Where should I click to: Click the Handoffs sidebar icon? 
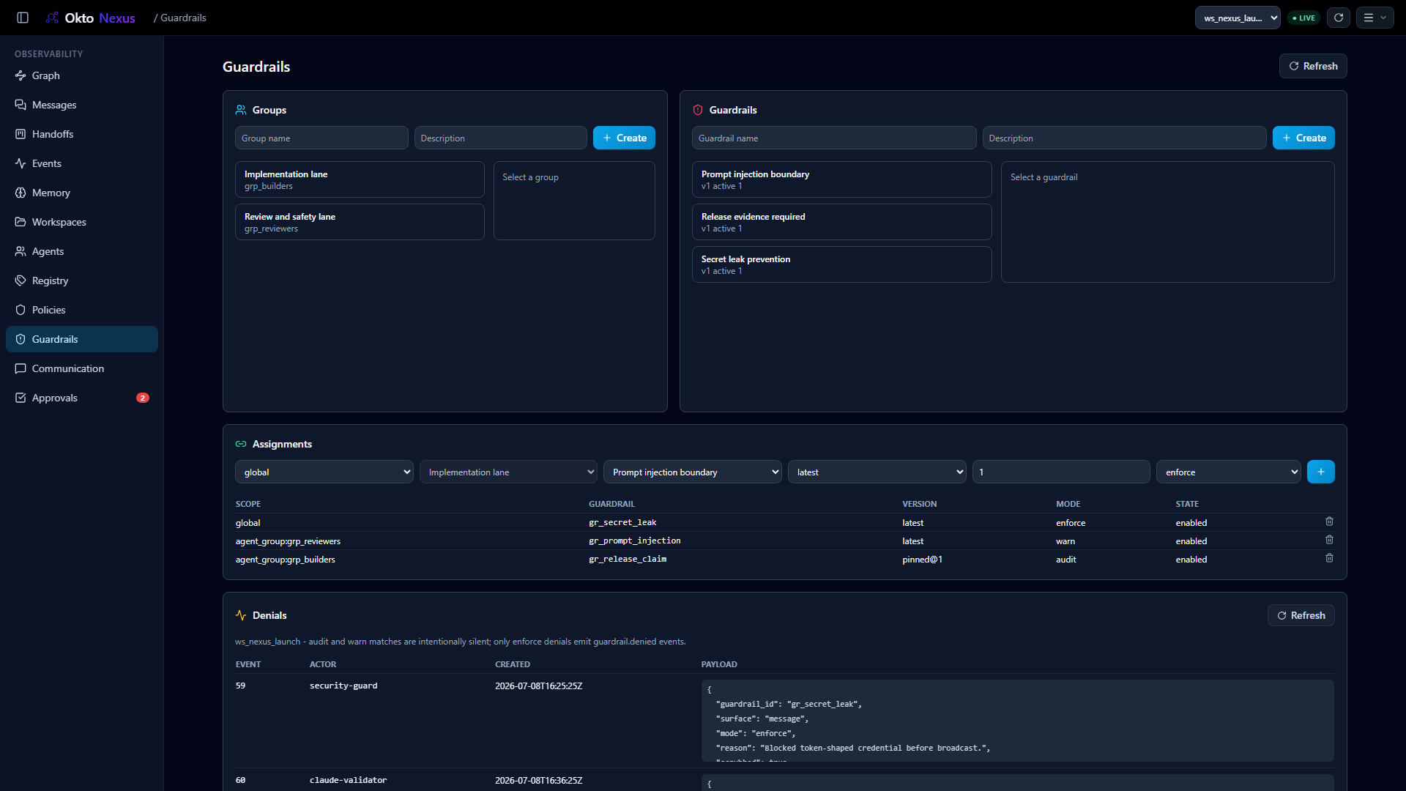(21, 134)
